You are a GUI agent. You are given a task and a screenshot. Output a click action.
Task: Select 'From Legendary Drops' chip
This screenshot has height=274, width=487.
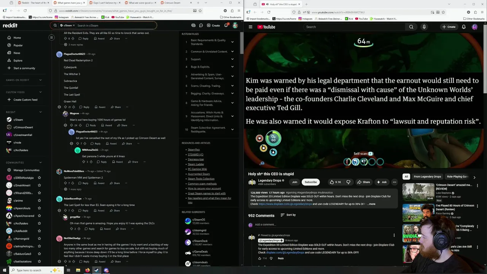[427, 177]
